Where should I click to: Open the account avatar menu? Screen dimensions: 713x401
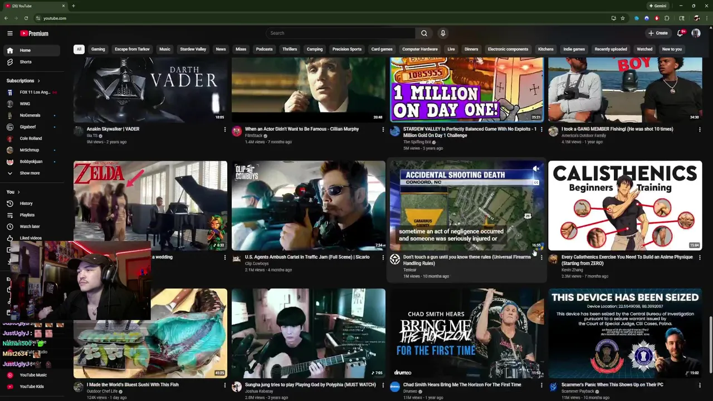click(x=696, y=33)
